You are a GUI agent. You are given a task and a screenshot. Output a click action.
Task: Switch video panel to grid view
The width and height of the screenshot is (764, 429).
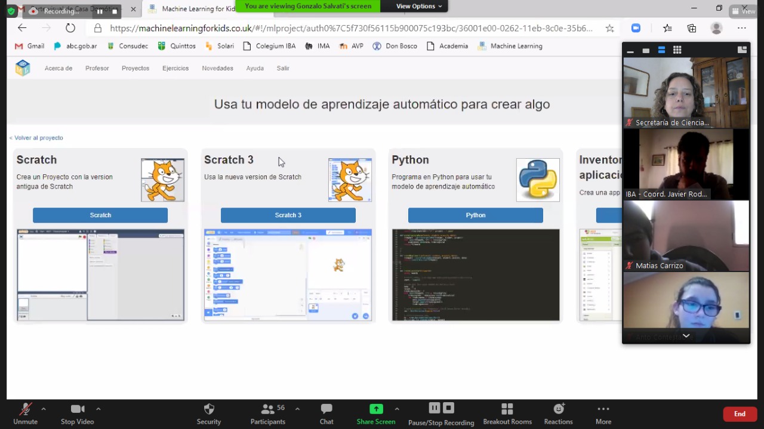pyautogui.click(x=677, y=50)
